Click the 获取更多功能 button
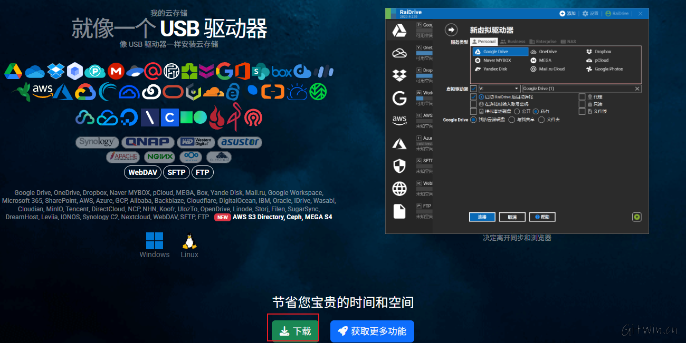This screenshot has width=686, height=343. 372,331
